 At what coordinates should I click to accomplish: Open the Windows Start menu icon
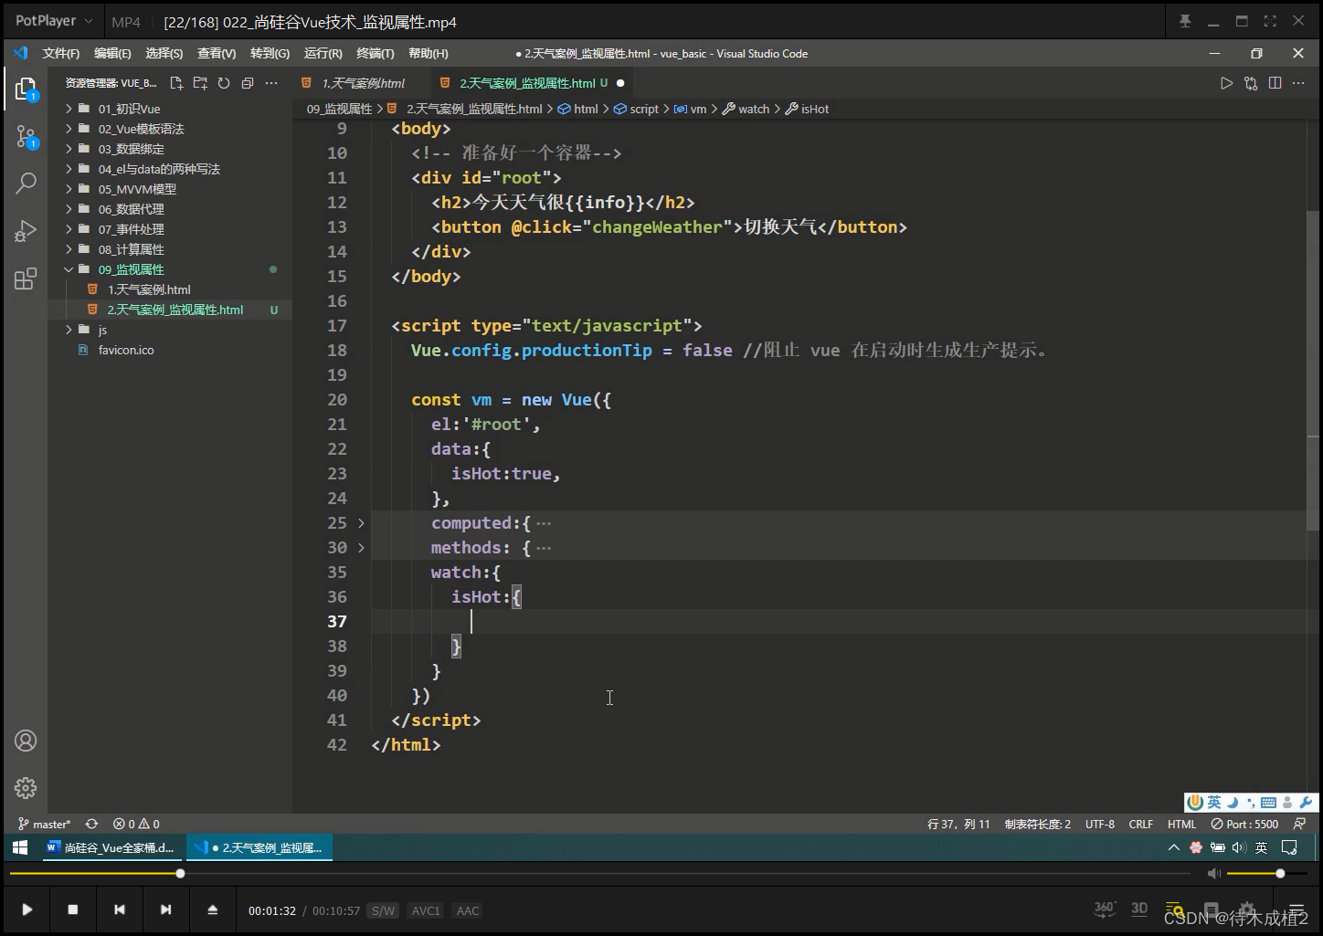20,847
